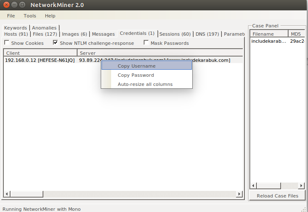308x212 pixels.
Task: Select the includekarab... case file row
Action: [x=277, y=41]
